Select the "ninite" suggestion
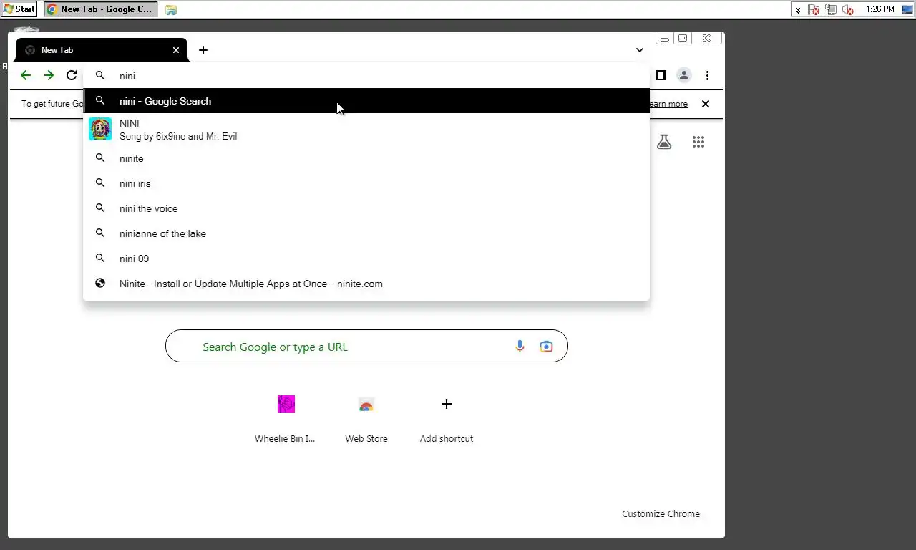This screenshot has height=550, width=916. pos(366,158)
